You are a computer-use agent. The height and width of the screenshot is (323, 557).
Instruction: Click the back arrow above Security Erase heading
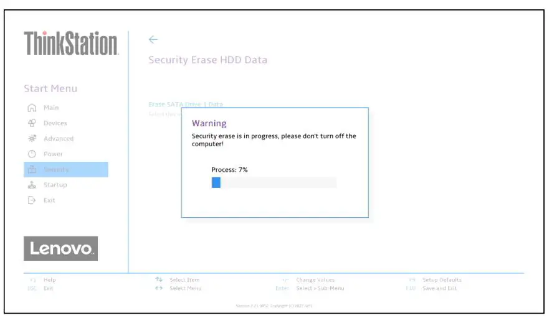pos(153,40)
